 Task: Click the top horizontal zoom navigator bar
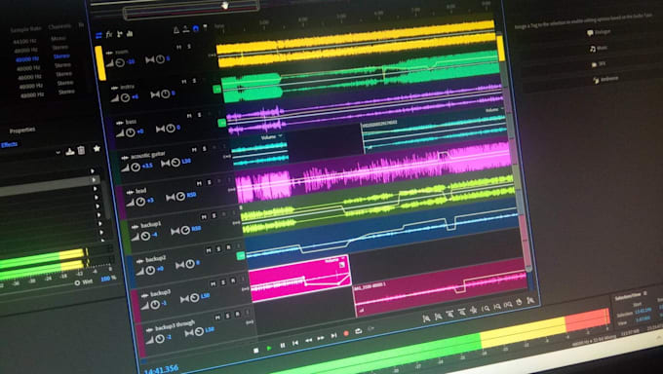coord(190,10)
